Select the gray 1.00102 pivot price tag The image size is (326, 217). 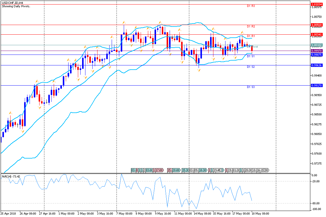point(317,45)
